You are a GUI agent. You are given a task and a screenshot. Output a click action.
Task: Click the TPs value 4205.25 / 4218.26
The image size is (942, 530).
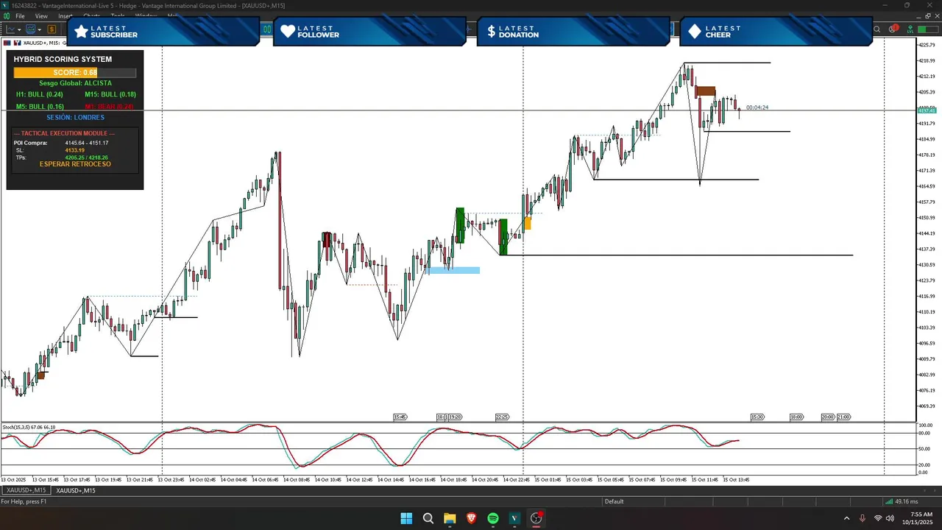(x=87, y=158)
